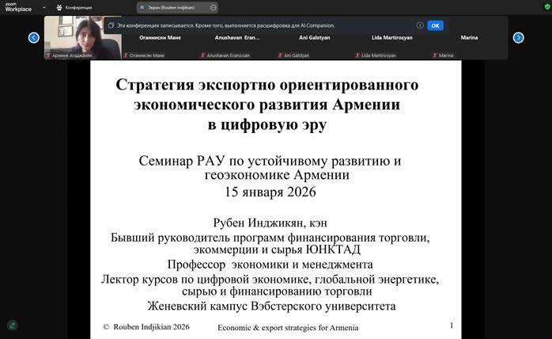This screenshot has height=339, width=552.
Task: Open the options menu on the Экран tab
Action: click(214, 7)
